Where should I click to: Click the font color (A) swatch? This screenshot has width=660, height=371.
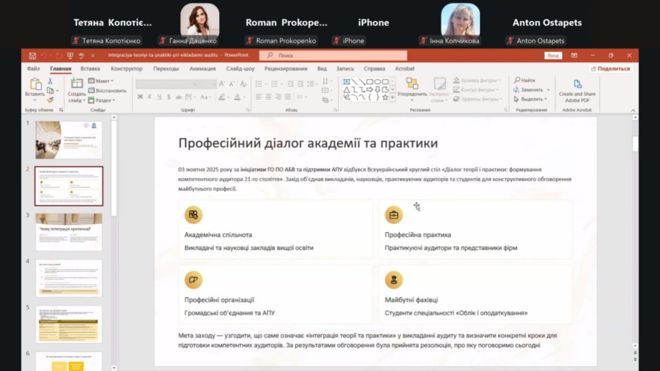[237, 97]
